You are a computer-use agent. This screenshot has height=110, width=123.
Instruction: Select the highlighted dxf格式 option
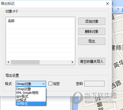pos(31,104)
